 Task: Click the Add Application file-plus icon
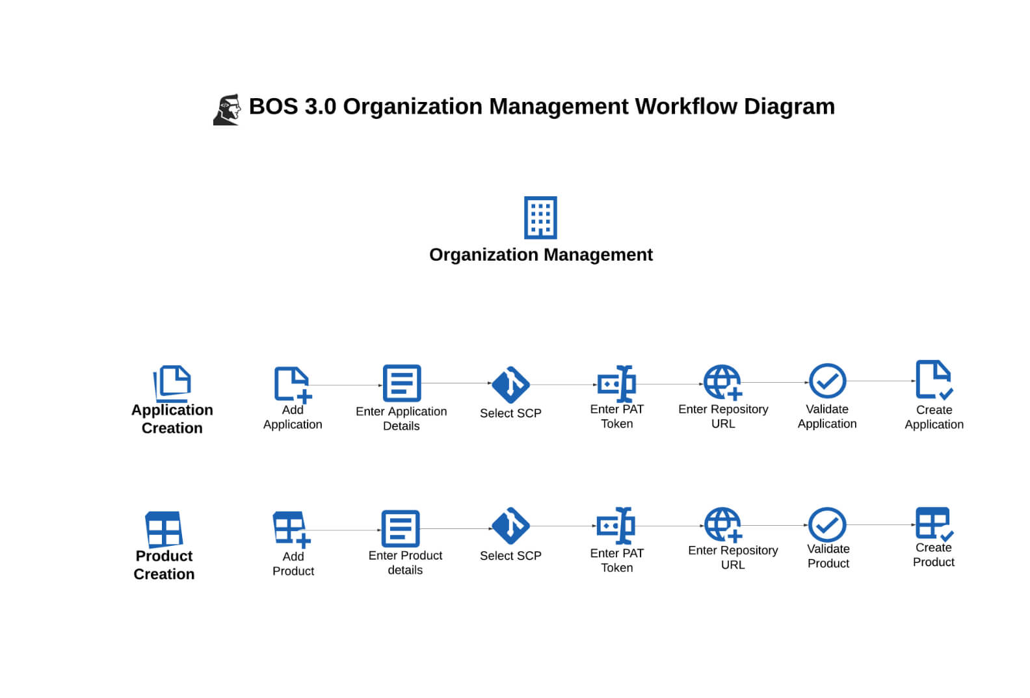pos(292,384)
